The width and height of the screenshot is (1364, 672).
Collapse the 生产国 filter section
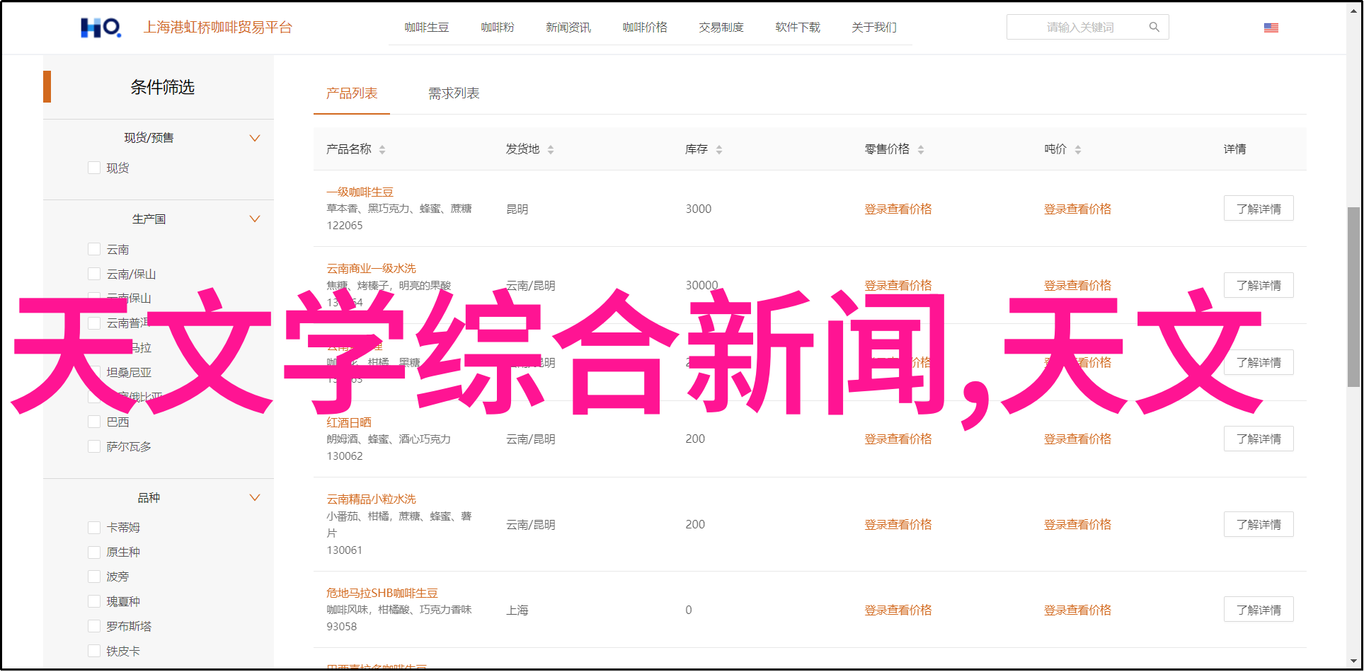[255, 219]
